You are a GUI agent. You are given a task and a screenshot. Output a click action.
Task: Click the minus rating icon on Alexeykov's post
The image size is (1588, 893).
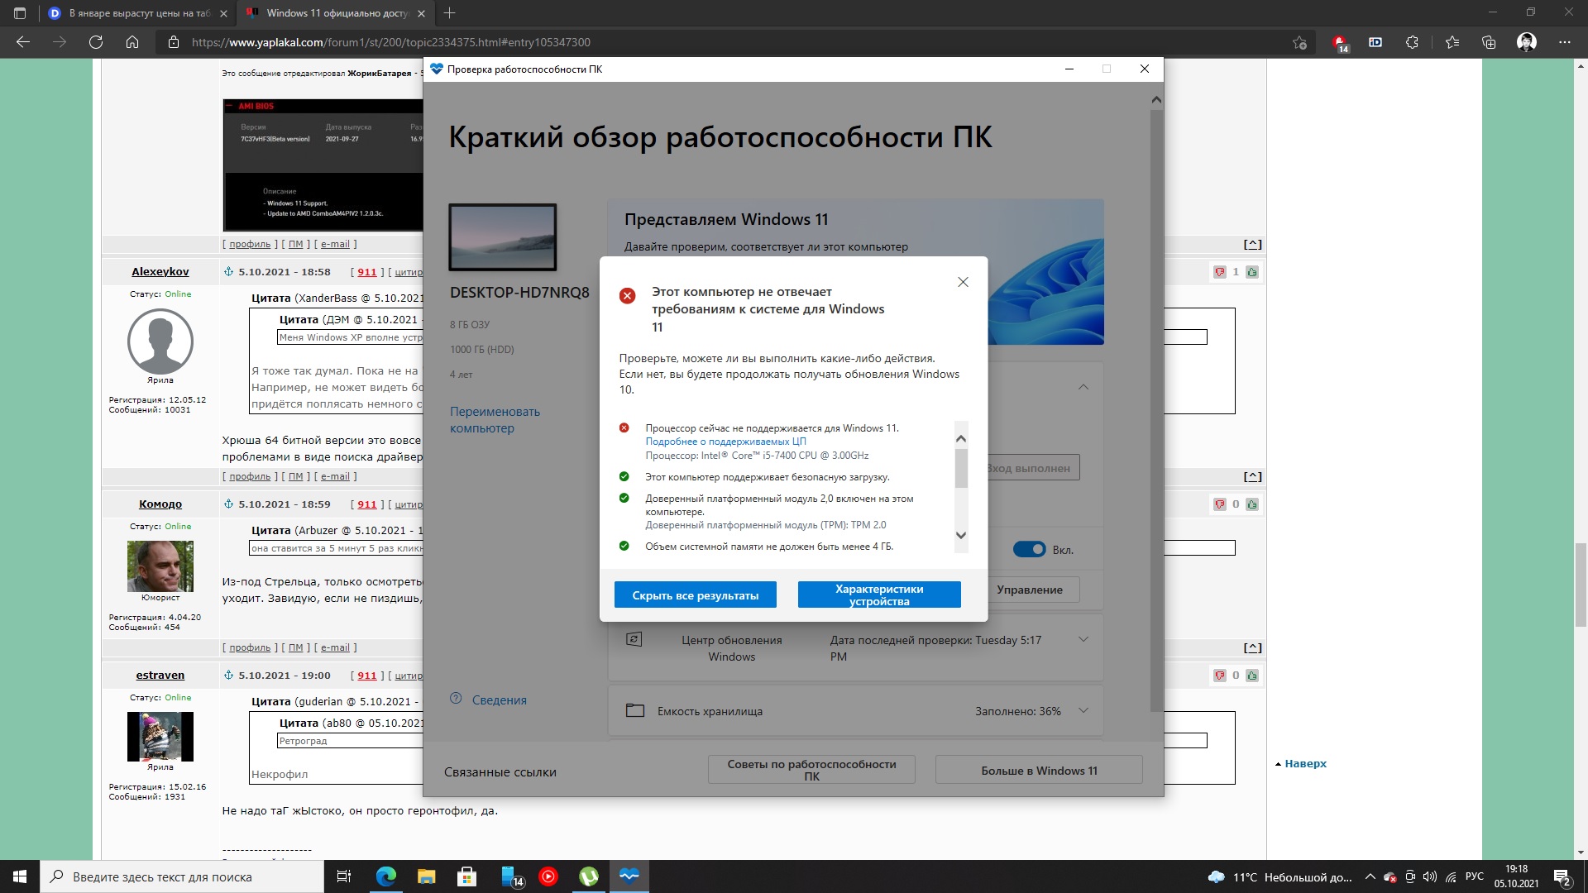pos(1219,272)
